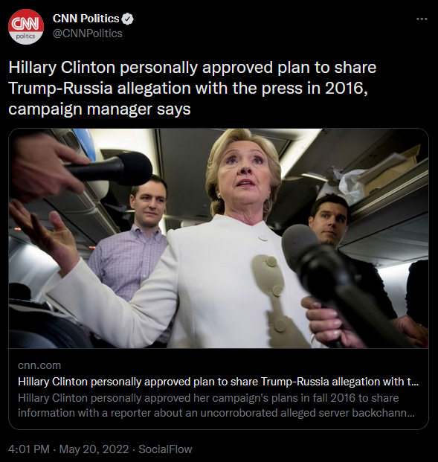Open the CNN Politics profile avatar
438x462 pixels.
(x=26, y=27)
